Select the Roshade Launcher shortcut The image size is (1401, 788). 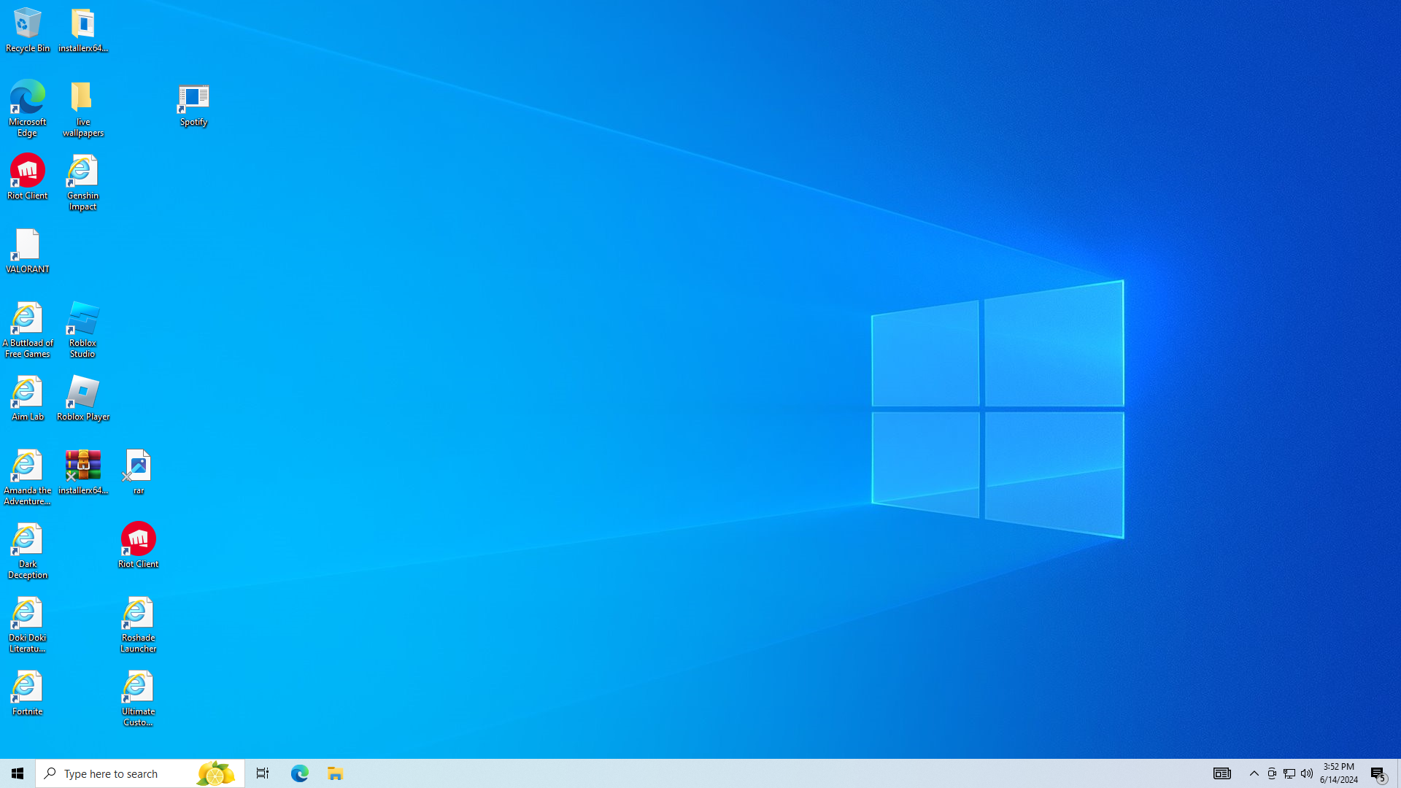138,624
